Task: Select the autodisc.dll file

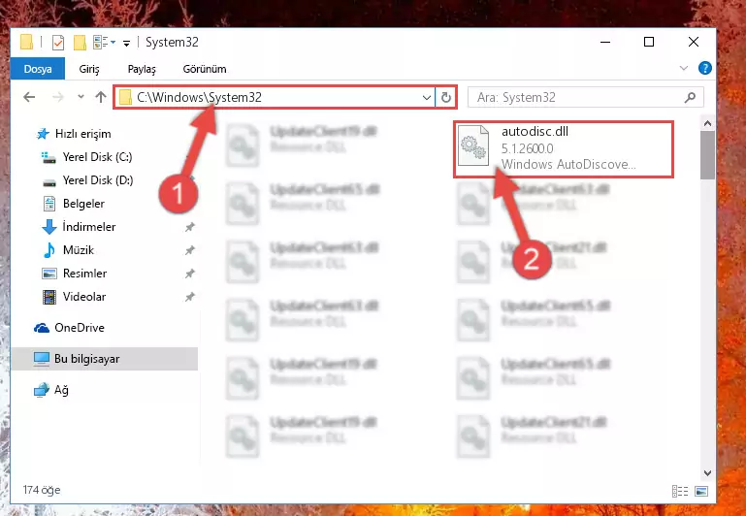Action: click(x=564, y=149)
